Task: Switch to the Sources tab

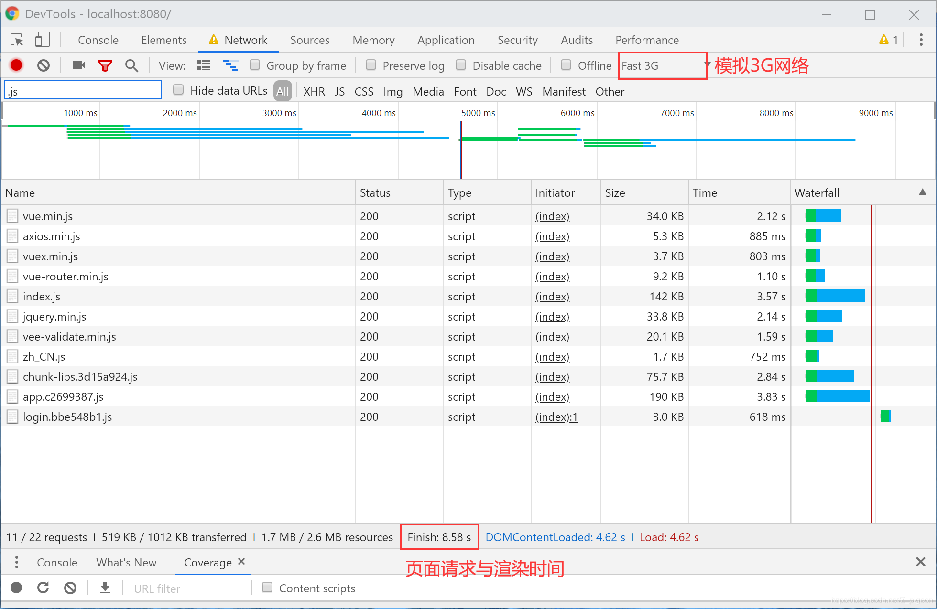Action: [x=310, y=40]
